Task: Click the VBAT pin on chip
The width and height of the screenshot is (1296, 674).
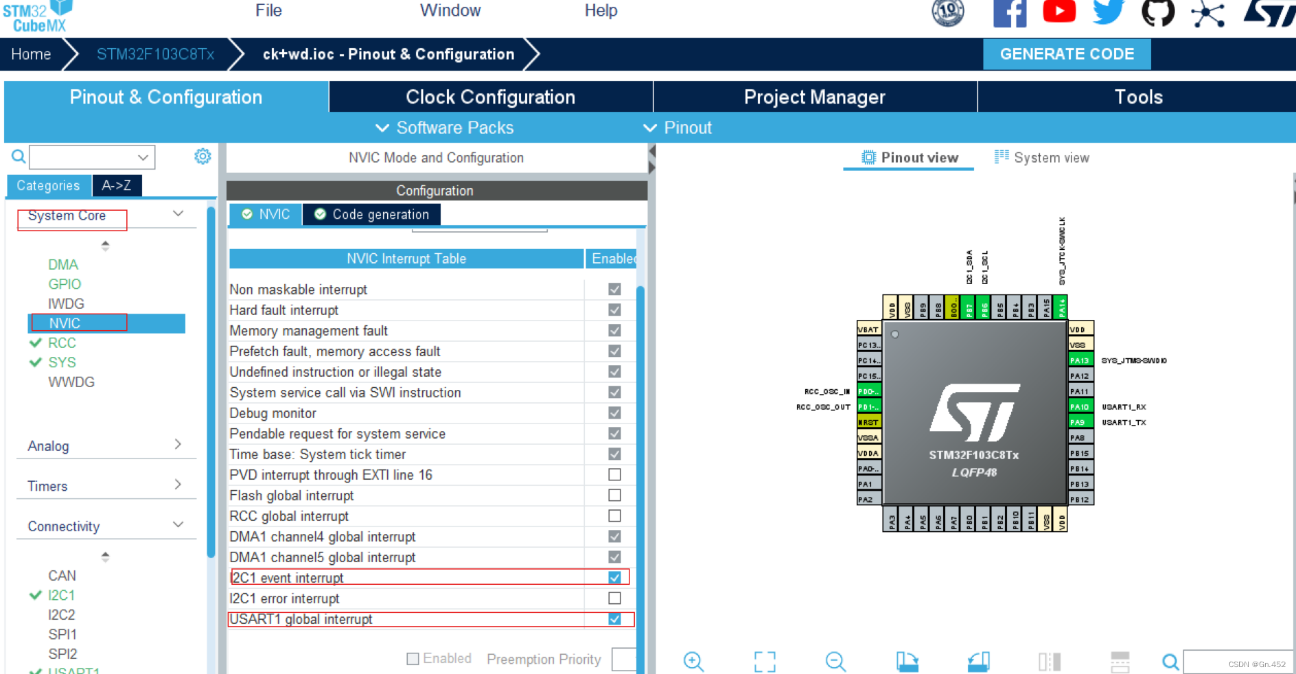Action: click(869, 329)
